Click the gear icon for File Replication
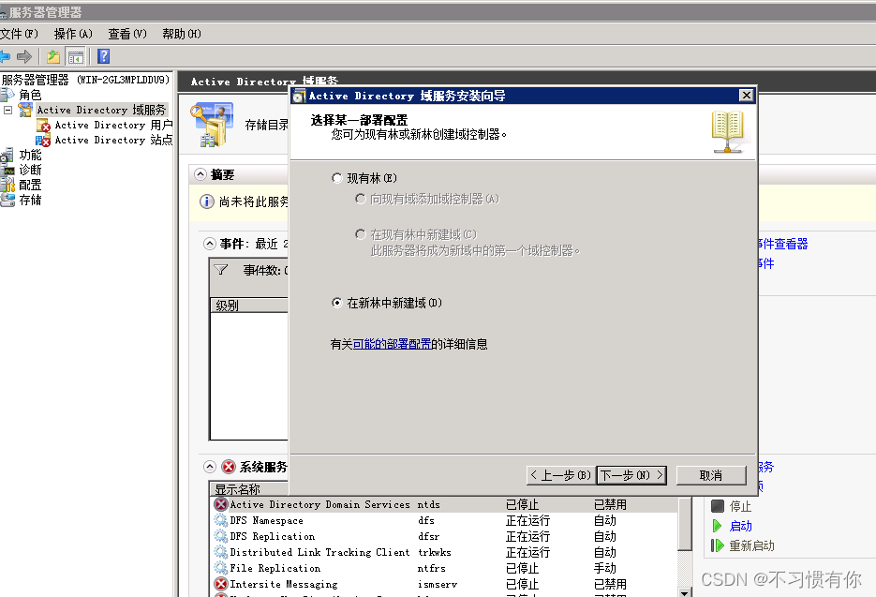This screenshot has width=876, height=597. [221, 568]
